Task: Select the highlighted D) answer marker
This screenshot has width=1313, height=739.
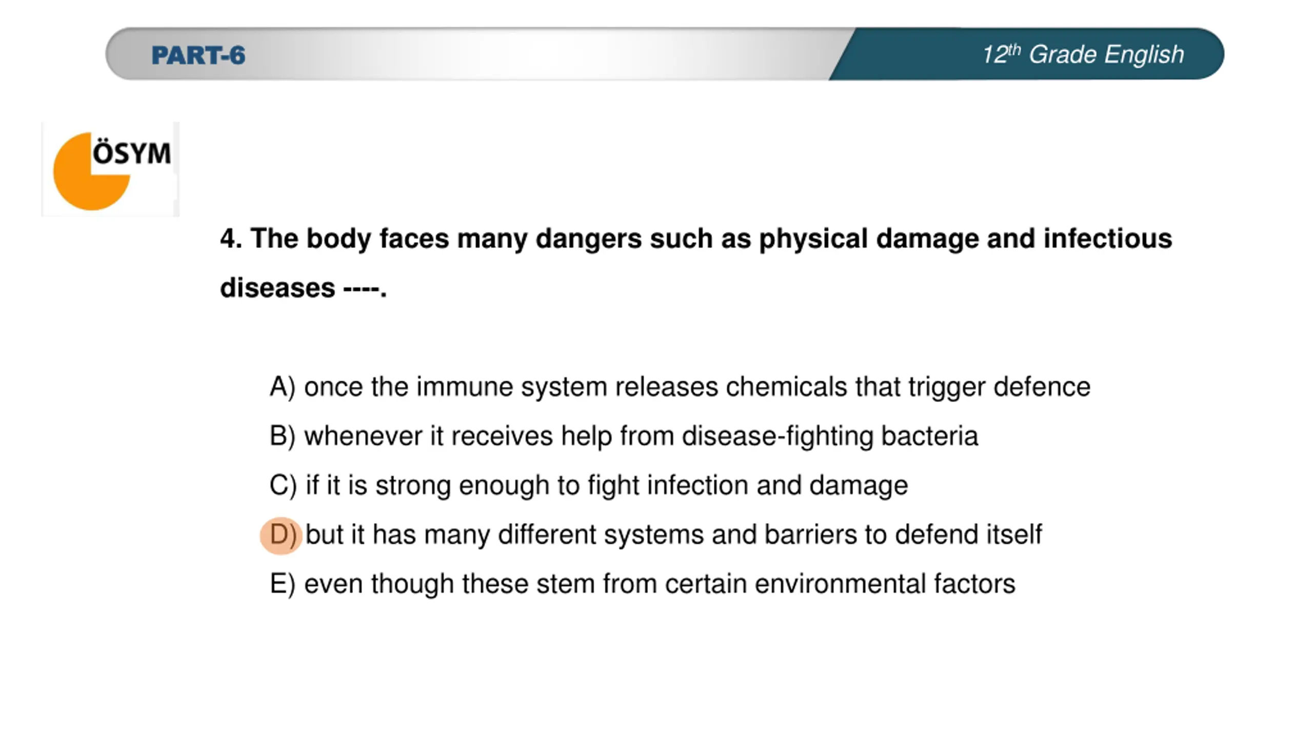Action: pos(281,535)
